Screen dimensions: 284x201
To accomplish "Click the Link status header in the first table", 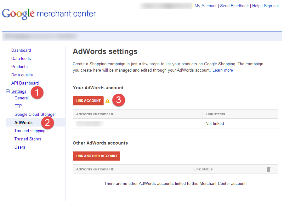I will (240, 114).
